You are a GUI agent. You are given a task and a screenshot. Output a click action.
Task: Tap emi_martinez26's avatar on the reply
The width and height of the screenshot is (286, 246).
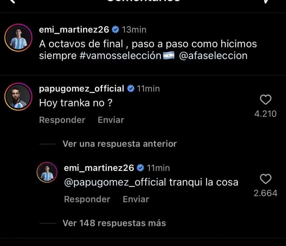click(x=47, y=172)
